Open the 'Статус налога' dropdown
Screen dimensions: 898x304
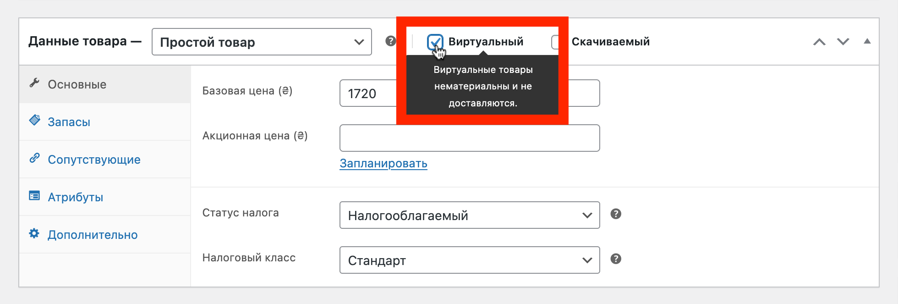(x=470, y=215)
